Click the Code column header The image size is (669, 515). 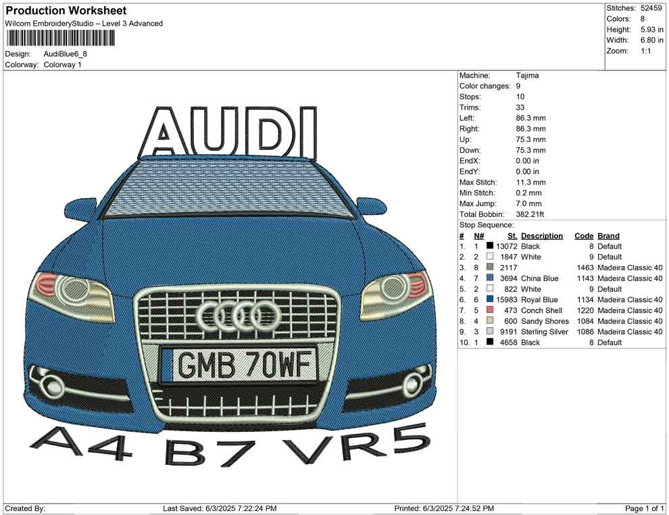pos(584,235)
